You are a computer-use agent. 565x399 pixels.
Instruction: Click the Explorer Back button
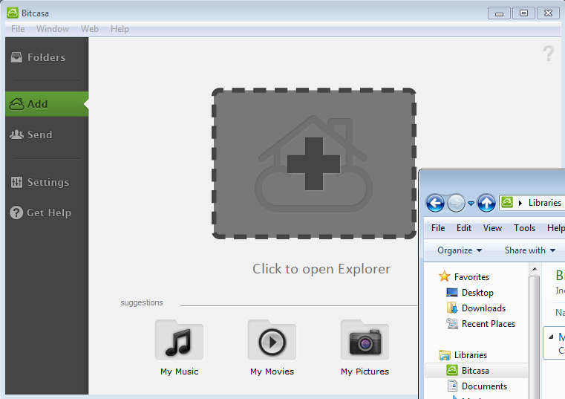pyautogui.click(x=435, y=203)
